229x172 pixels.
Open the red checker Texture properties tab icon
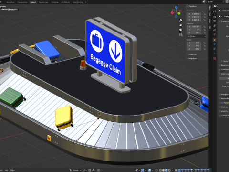pyautogui.click(x=214, y=59)
